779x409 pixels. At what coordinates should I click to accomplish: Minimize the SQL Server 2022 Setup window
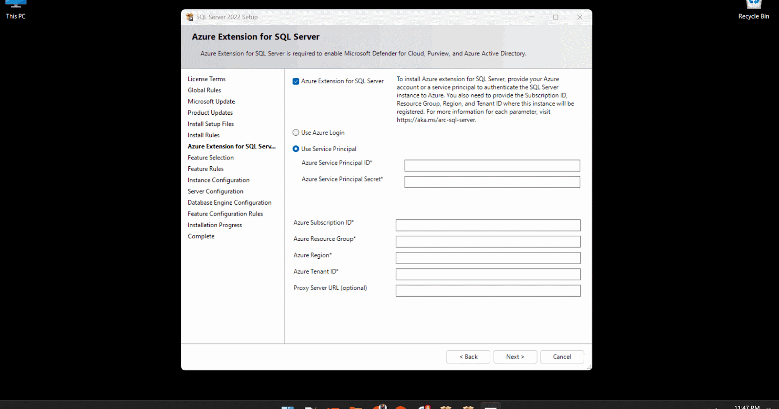pos(532,17)
